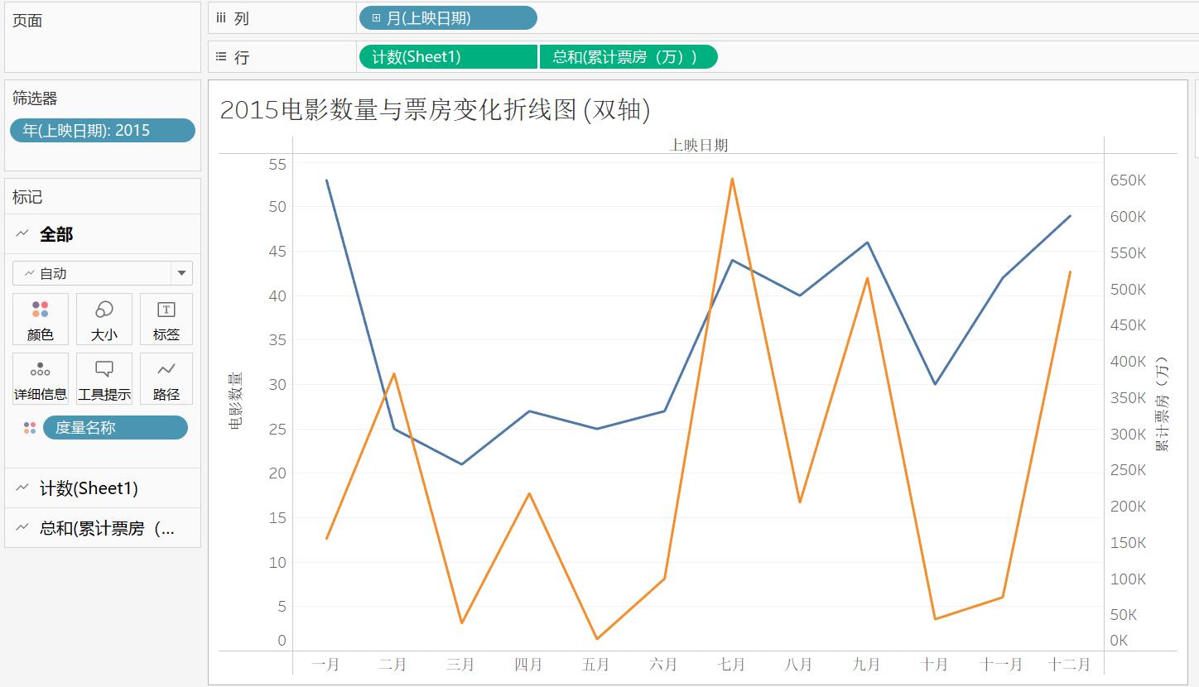Click line icon beside 计数(Sheet1) marks row
Image resolution: width=1199 pixels, height=687 pixels.
point(22,488)
